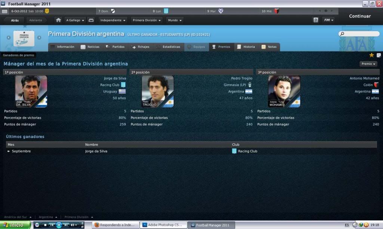Screen dimensions: 383x229
Task: Click Argentina flag under Antonio Mohamed
Action: [x=375, y=91]
